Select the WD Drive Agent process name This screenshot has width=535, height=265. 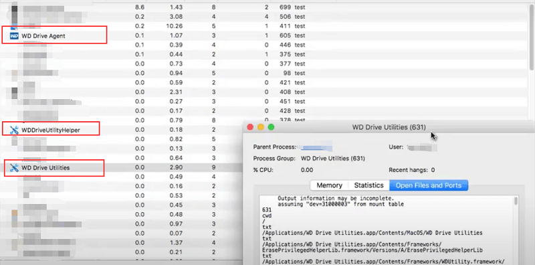click(43, 36)
